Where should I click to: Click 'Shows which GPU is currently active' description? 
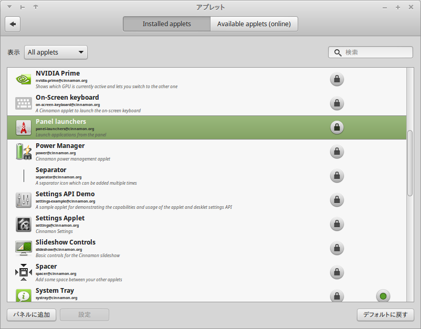107,87
